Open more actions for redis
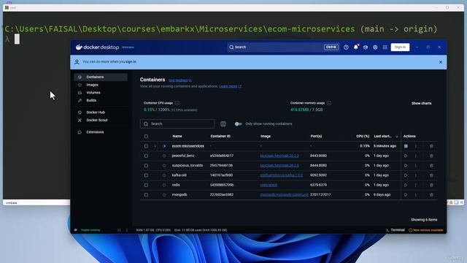 (416, 185)
